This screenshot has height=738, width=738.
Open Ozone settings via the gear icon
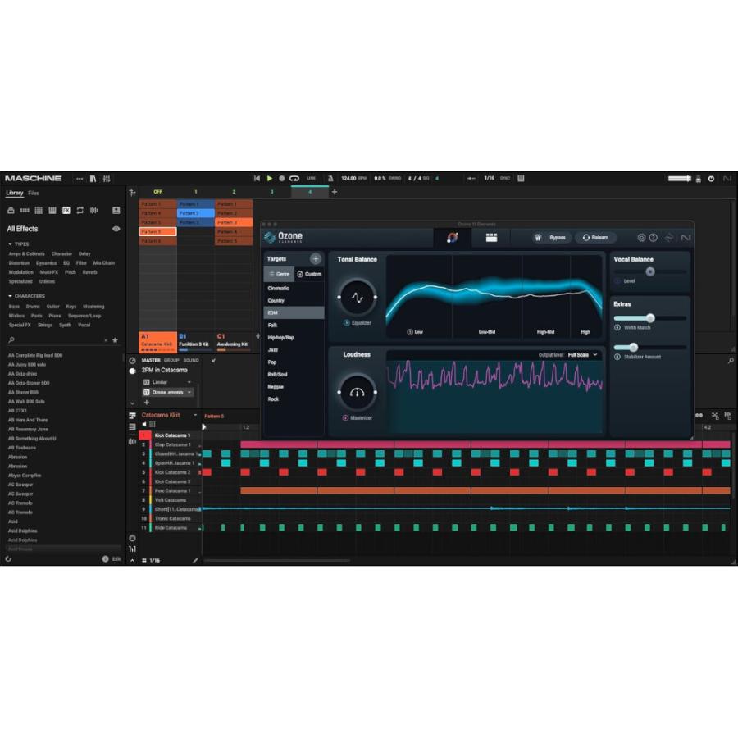642,238
